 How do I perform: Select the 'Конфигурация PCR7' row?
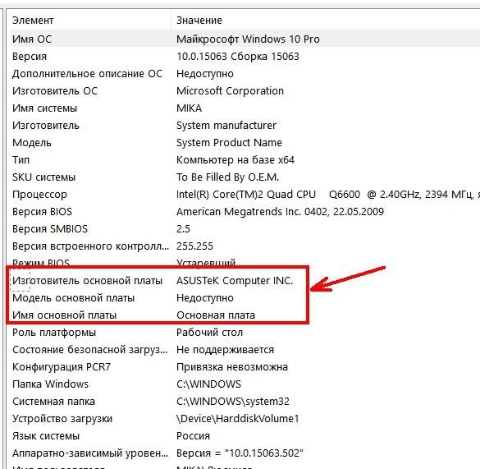click(x=245, y=366)
